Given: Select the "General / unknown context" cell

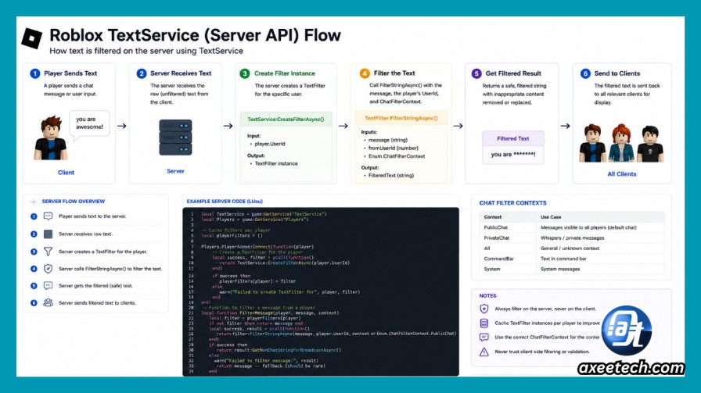Looking at the screenshot, I should [x=570, y=248].
